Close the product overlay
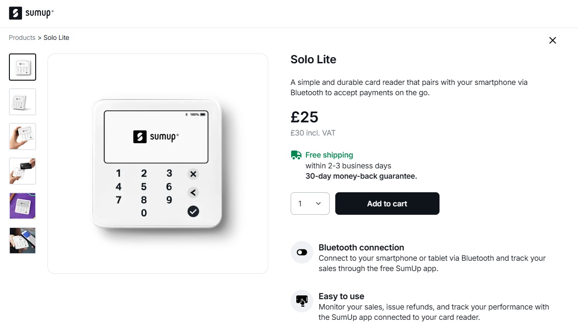This screenshot has height=332, width=578. [x=552, y=40]
